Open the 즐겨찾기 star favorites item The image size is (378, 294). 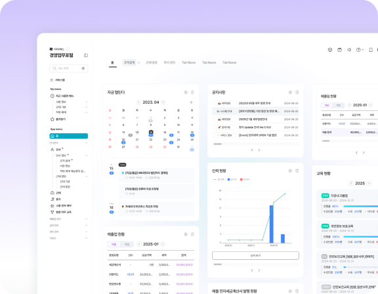pyautogui.click(x=58, y=119)
